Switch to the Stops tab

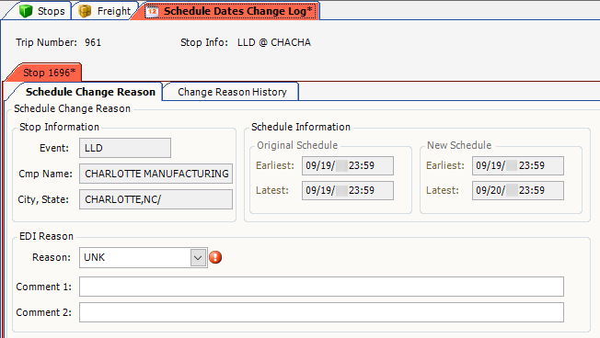(42, 11)
